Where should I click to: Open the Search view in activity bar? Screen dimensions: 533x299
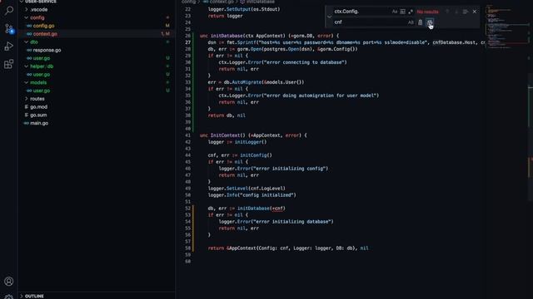tap(9, 11)
